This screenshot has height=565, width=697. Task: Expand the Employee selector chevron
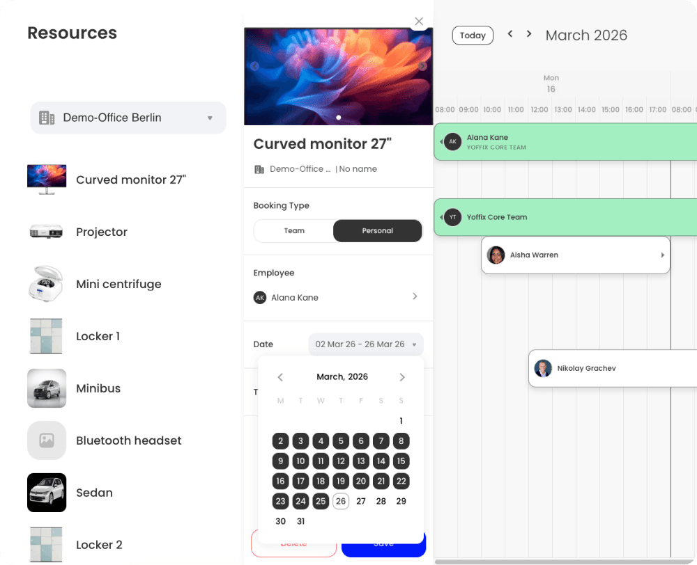click(x=415, y=297)
